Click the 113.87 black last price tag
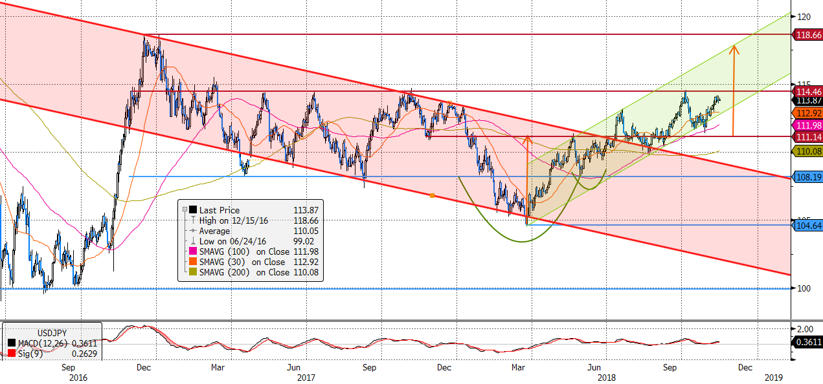 tap(807, 100)
